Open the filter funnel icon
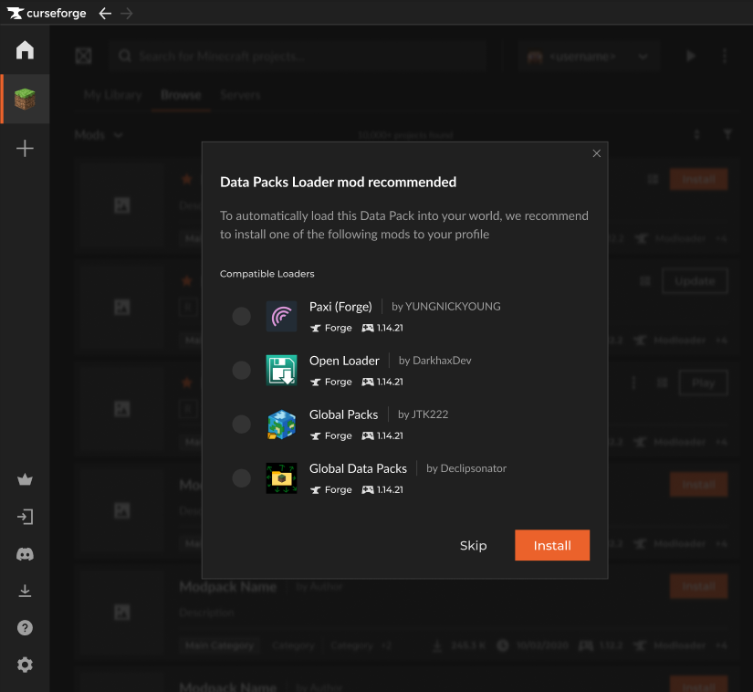Image resolution: width=753 pixels, height=692 pixels. pos(727,134)
